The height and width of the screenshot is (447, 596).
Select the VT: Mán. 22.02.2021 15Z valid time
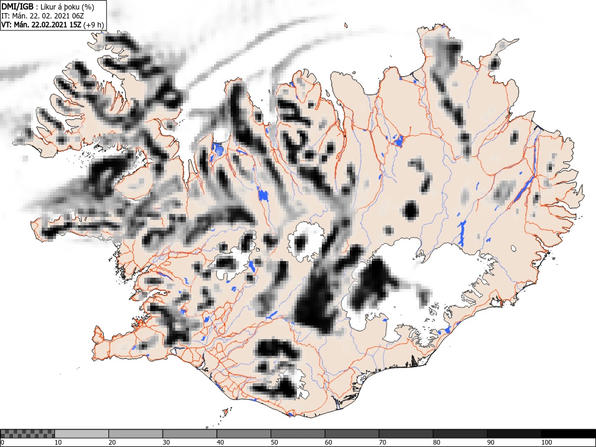coord(42,25)
